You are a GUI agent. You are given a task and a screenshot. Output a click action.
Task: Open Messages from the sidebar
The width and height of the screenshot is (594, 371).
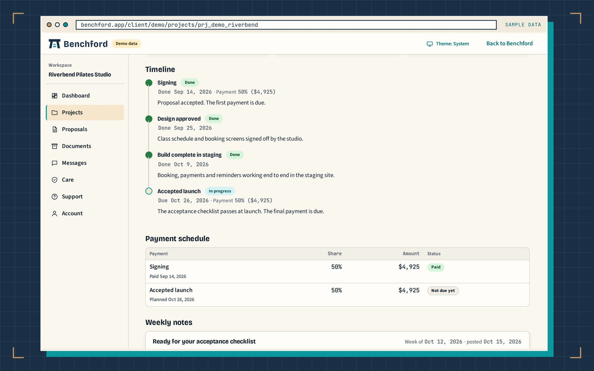(85, 163)
